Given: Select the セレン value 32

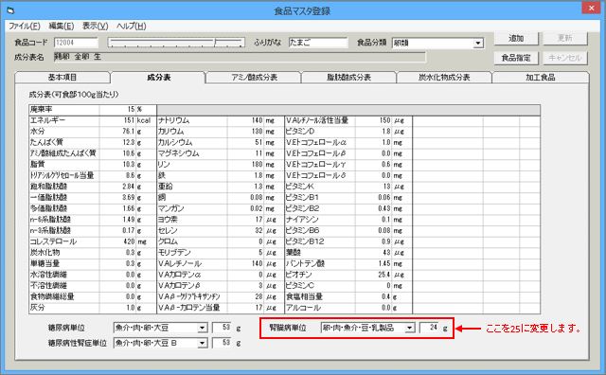Looking at the screenshot, I should pos(245,230).
